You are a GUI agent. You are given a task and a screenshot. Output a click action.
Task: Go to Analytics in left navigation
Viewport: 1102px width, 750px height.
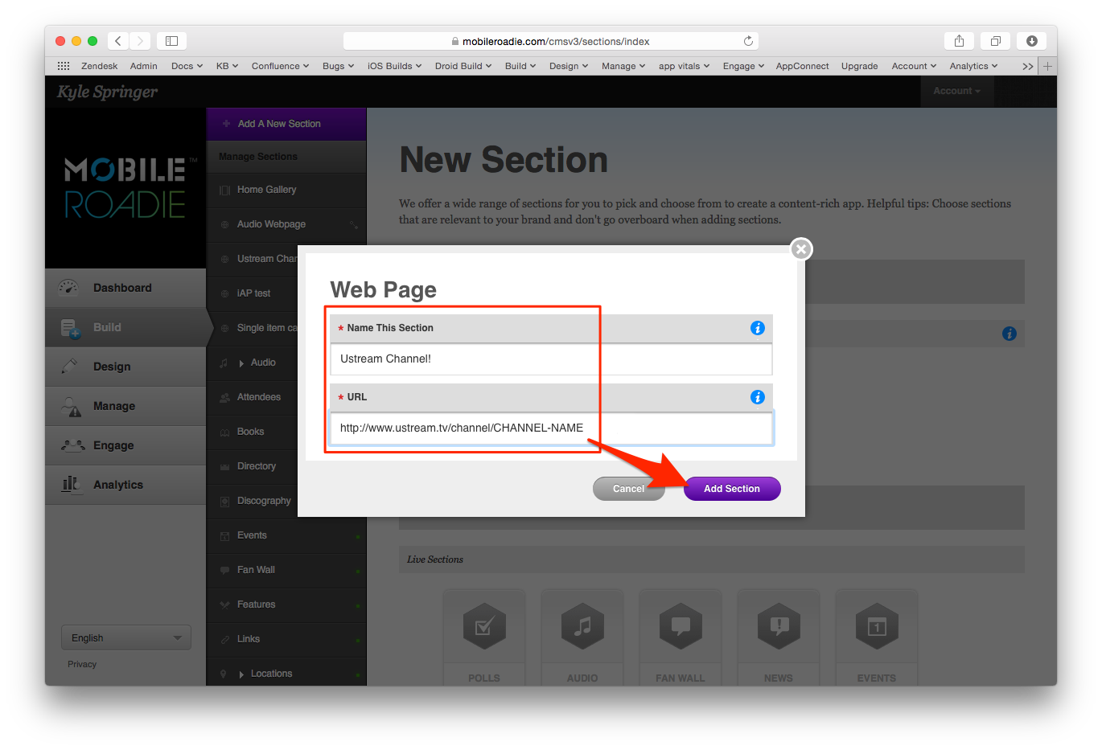(118, 485)
